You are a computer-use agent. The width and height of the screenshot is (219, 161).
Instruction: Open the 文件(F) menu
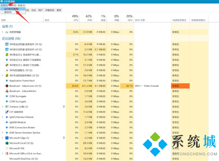coord(4,5)
